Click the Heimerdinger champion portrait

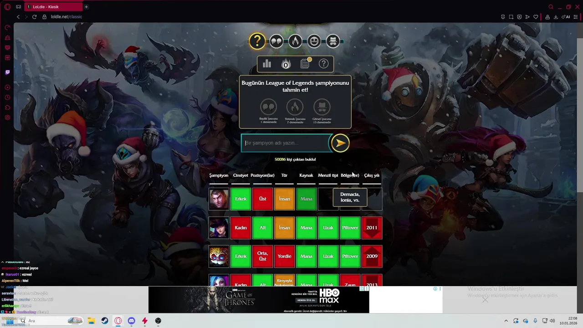pos(219,256)
